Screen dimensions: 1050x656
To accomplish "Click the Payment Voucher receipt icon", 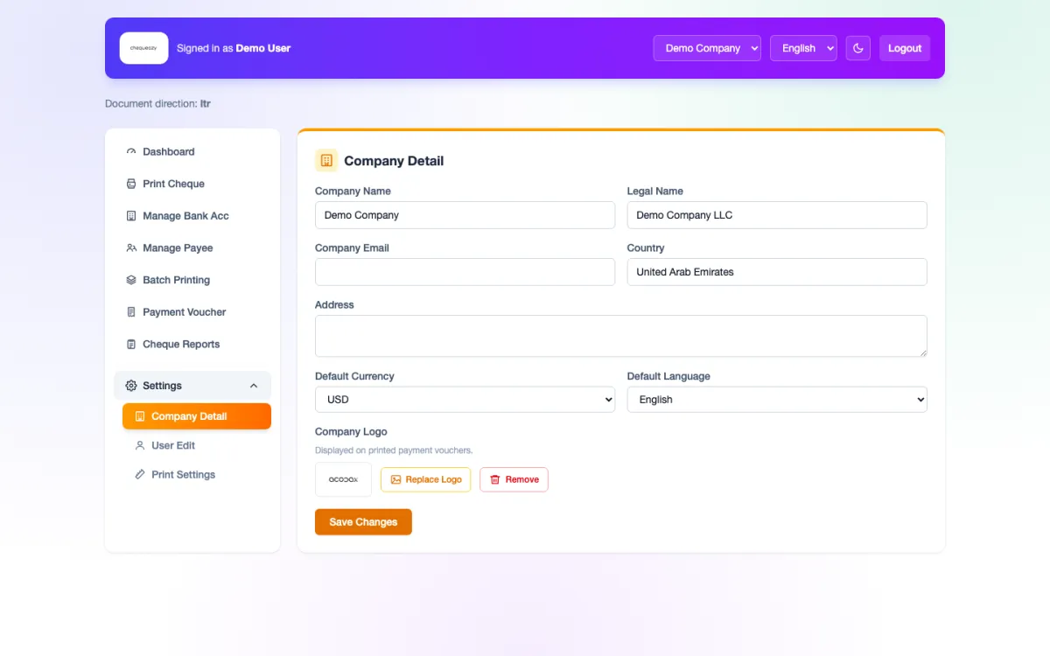I will (x=131, y=312).
